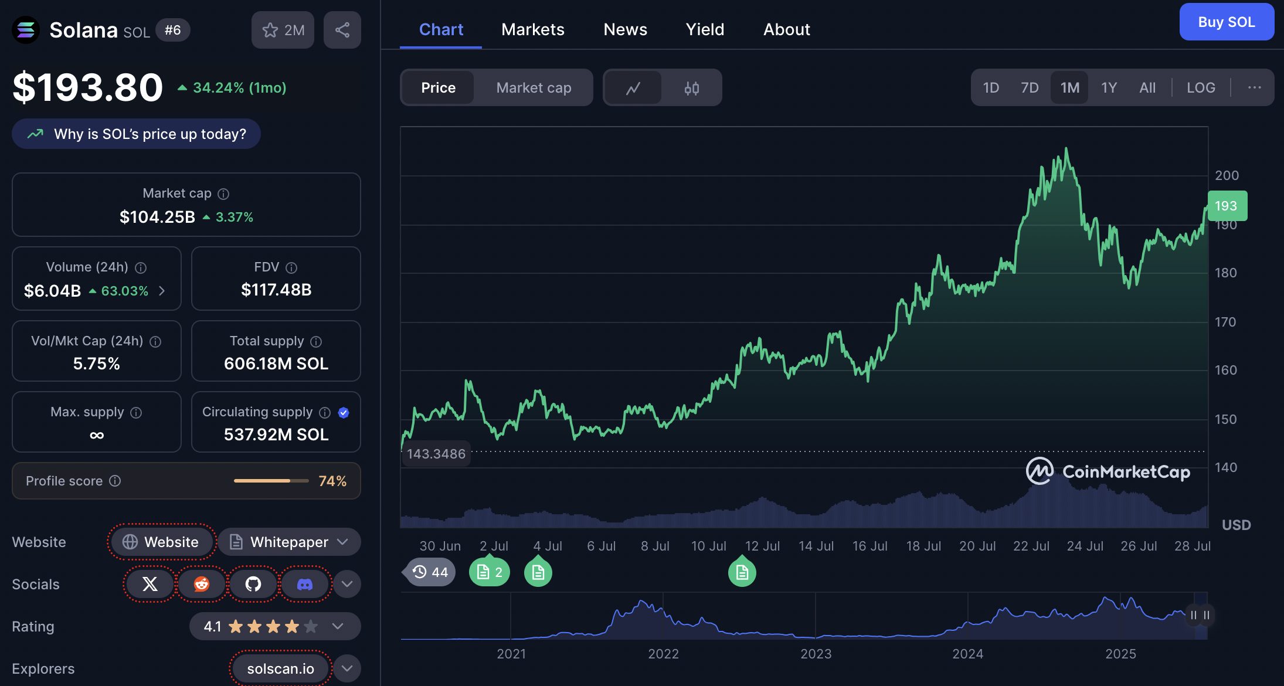Open solscan.io explorer link

point(280,668)
